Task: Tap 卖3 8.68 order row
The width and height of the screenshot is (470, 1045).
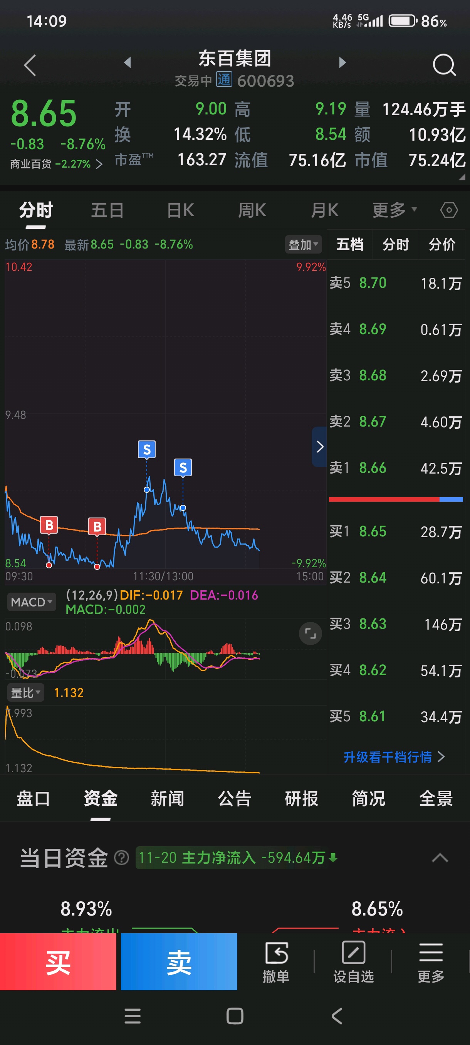Action: coord(396,376)
